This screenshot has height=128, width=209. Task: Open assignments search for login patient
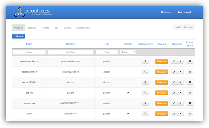[146, 93]
